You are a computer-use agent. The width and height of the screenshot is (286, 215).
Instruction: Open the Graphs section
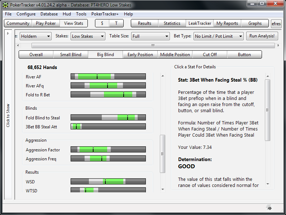tap(255, 23)
